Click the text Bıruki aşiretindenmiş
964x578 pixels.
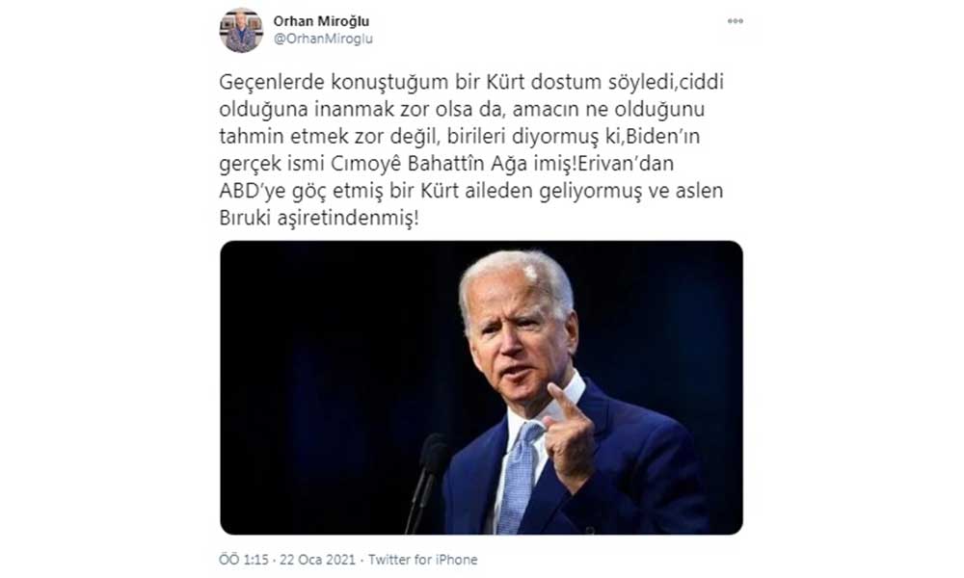pos(318,218)
